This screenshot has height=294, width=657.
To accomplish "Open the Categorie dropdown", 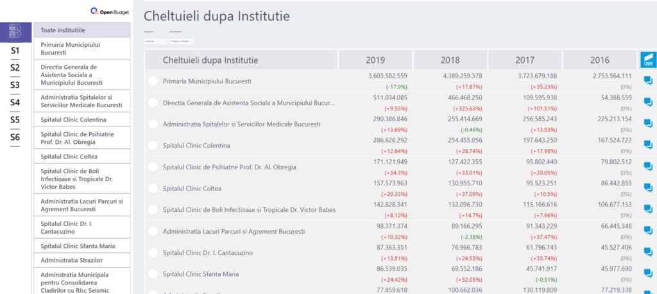I will (x=155, y=40).
